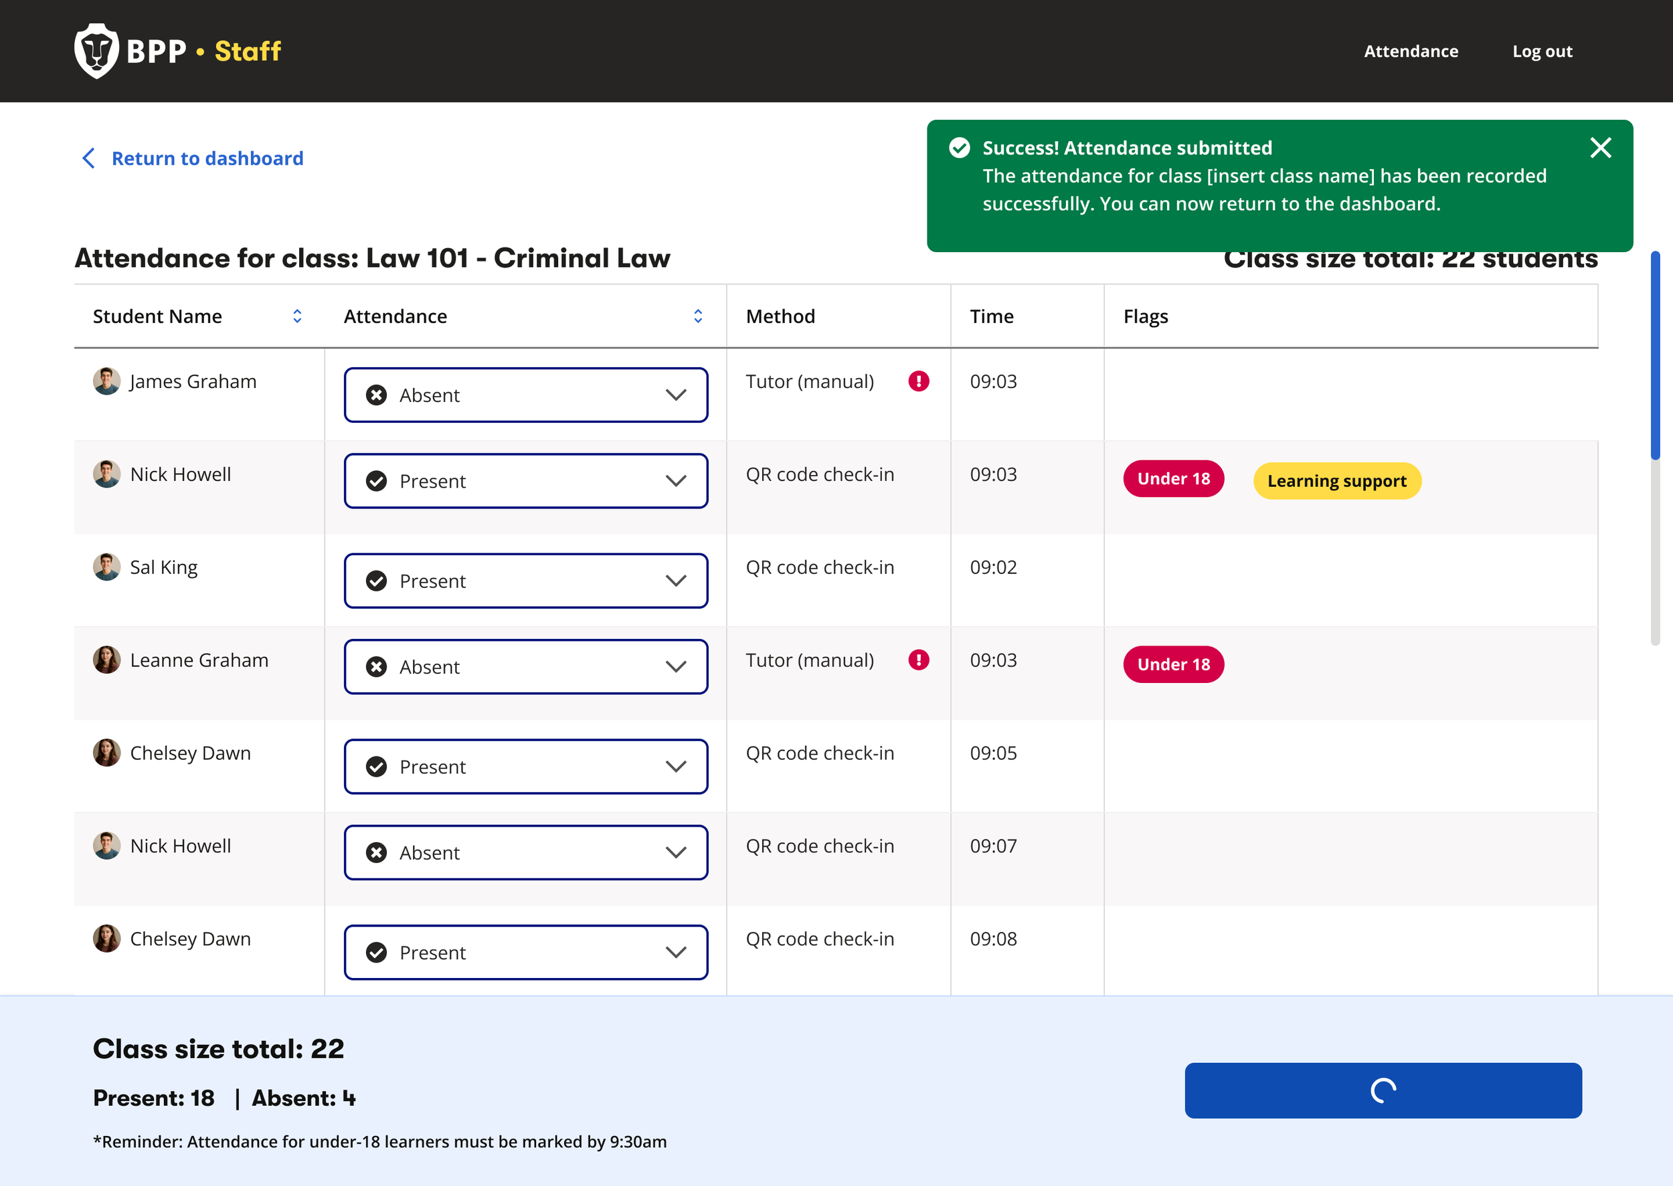1673x1186 pixels.
Task: Click the BPP lion shield logo
Action: (x=96, y=51)
